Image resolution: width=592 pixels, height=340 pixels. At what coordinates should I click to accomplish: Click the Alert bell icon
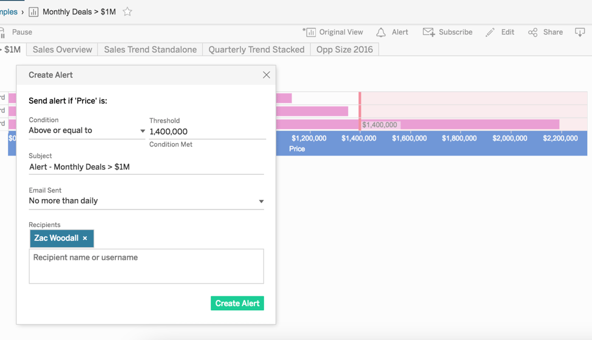[x=381, y=32]
